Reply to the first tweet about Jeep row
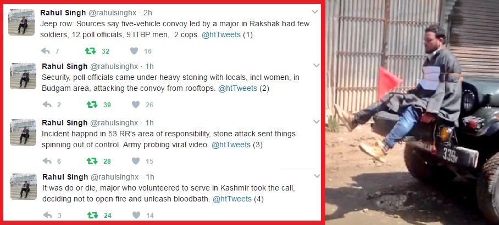499x225 pixels. (46, 51)
